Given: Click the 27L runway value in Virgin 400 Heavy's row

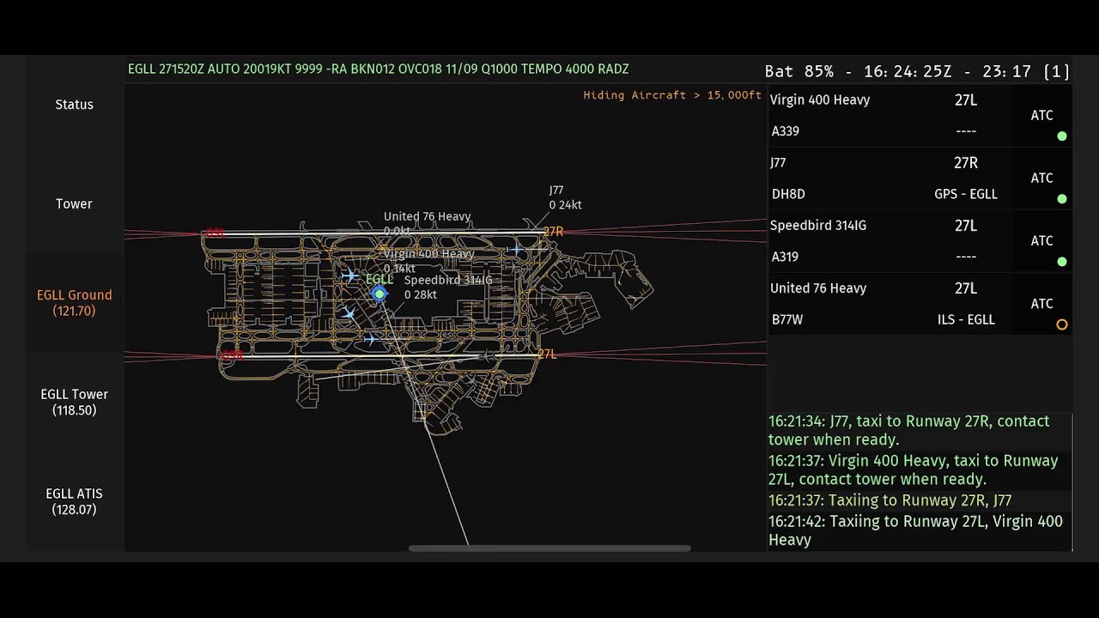Looking at the screenshot, I should tap(966, 100).
